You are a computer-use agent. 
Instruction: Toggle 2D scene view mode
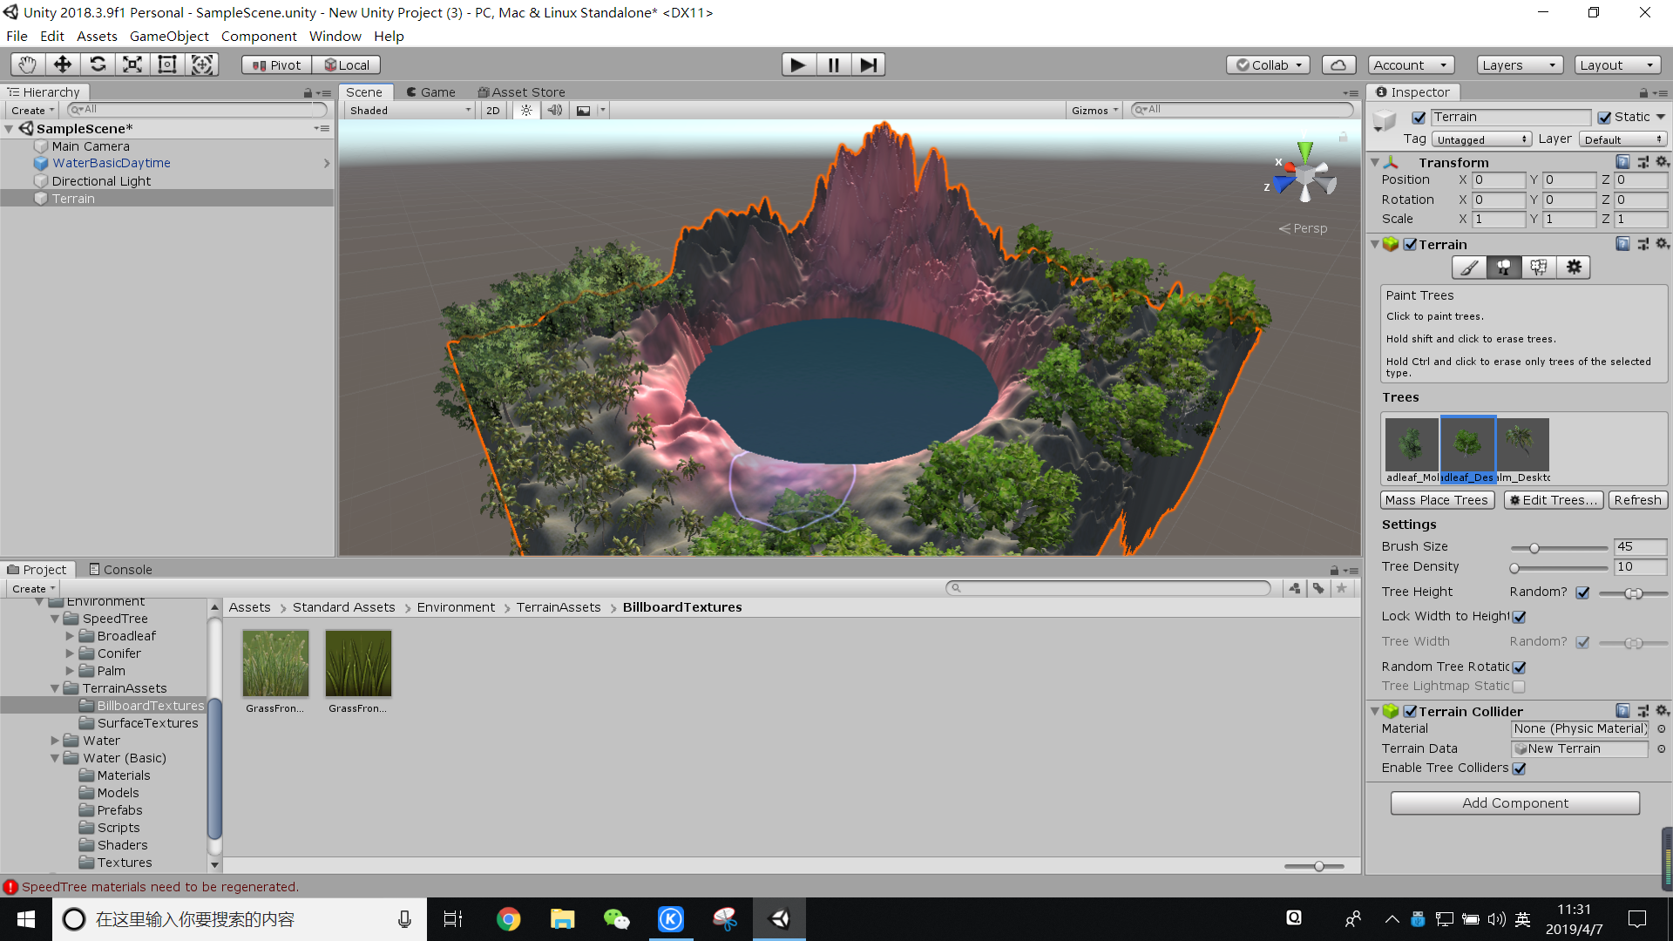point(493,111)
